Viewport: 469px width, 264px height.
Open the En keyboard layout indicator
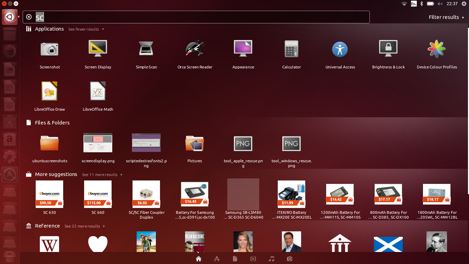click(413, 4)
